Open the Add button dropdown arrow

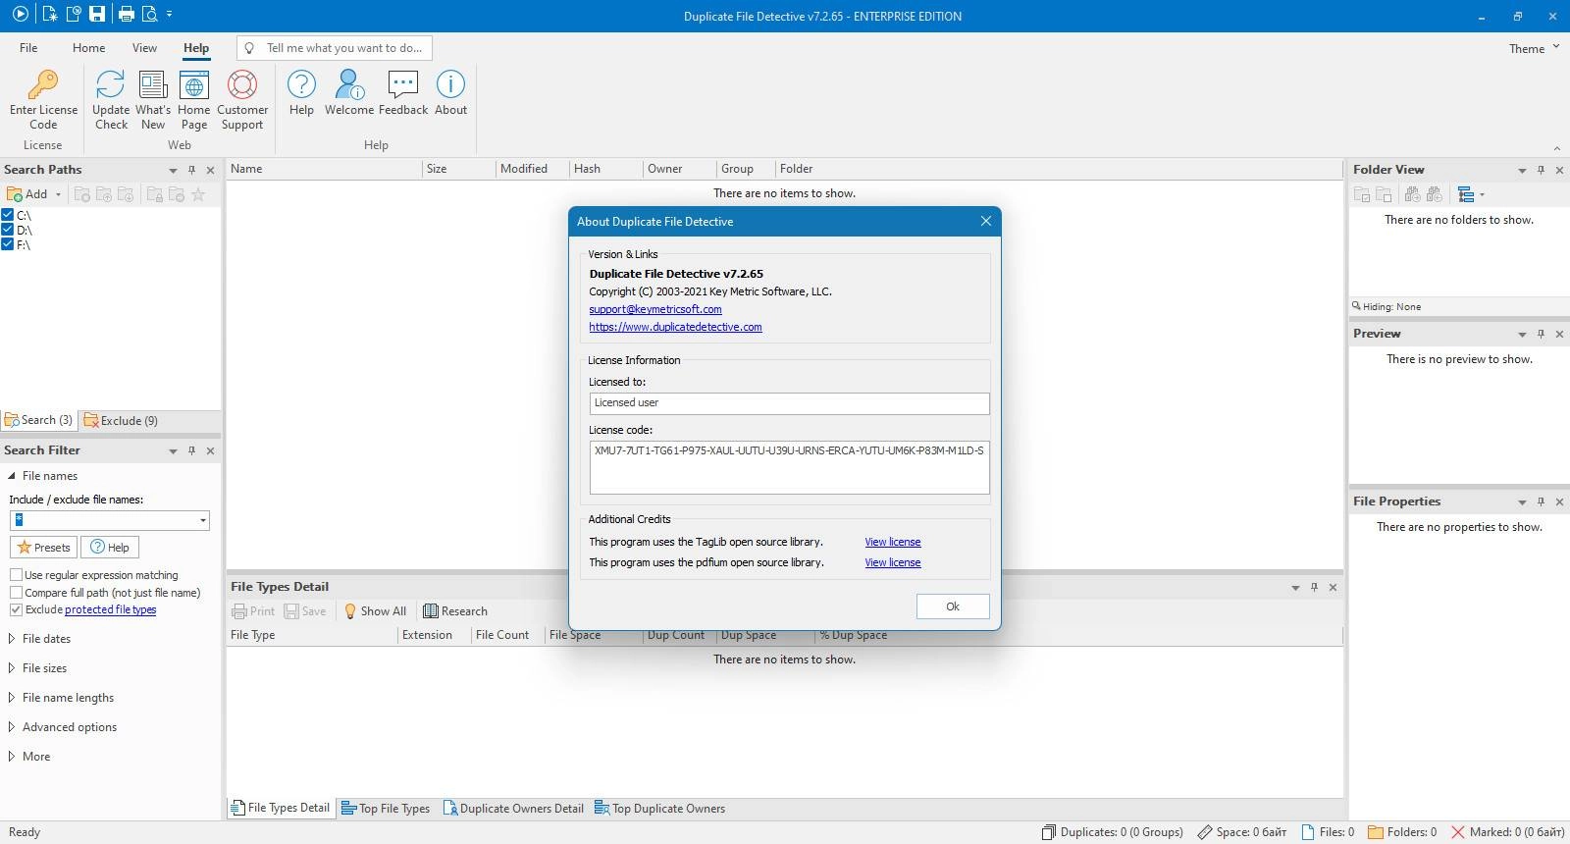pyautogui.click(x=58, y=194)
